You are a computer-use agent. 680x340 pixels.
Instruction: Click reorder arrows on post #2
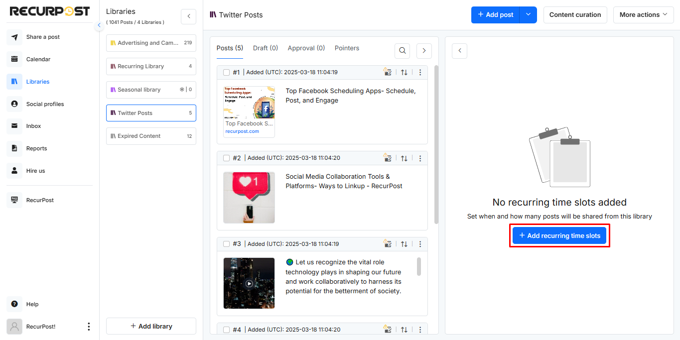404,158
